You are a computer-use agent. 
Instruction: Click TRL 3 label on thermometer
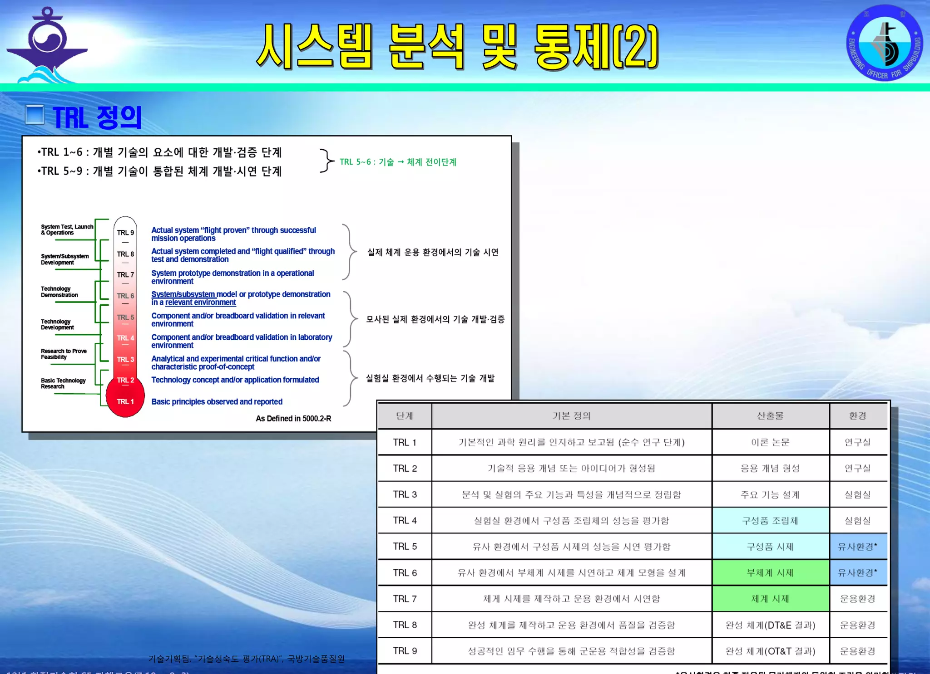pyautogui.click(x=125, y=359)
